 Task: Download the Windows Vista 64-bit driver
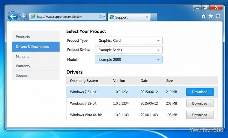[x=200, y=115]
